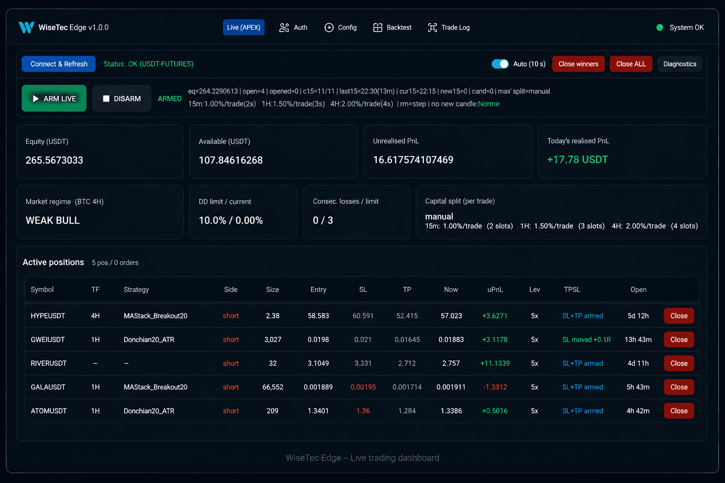Select the ATOMUSDT symbol cell
Viewport: 725px width, 483px height.
(x=49, y=411)
